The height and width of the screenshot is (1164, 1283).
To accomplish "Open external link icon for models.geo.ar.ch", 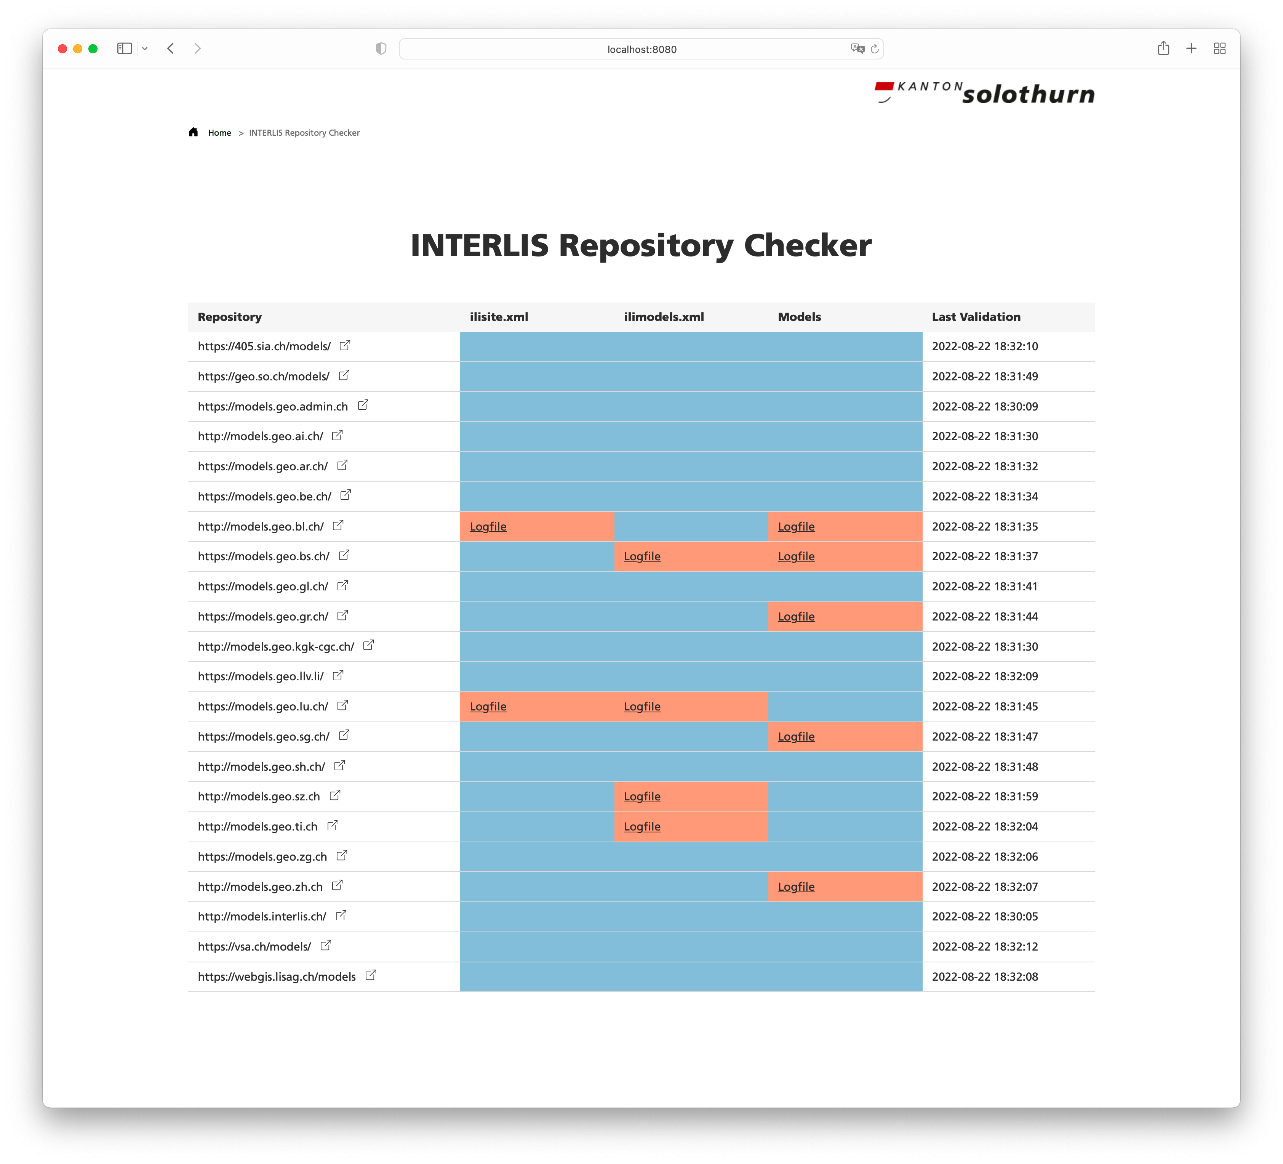I will (x=342, y=465).
